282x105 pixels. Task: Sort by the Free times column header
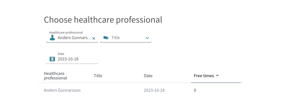click(204, 76)
